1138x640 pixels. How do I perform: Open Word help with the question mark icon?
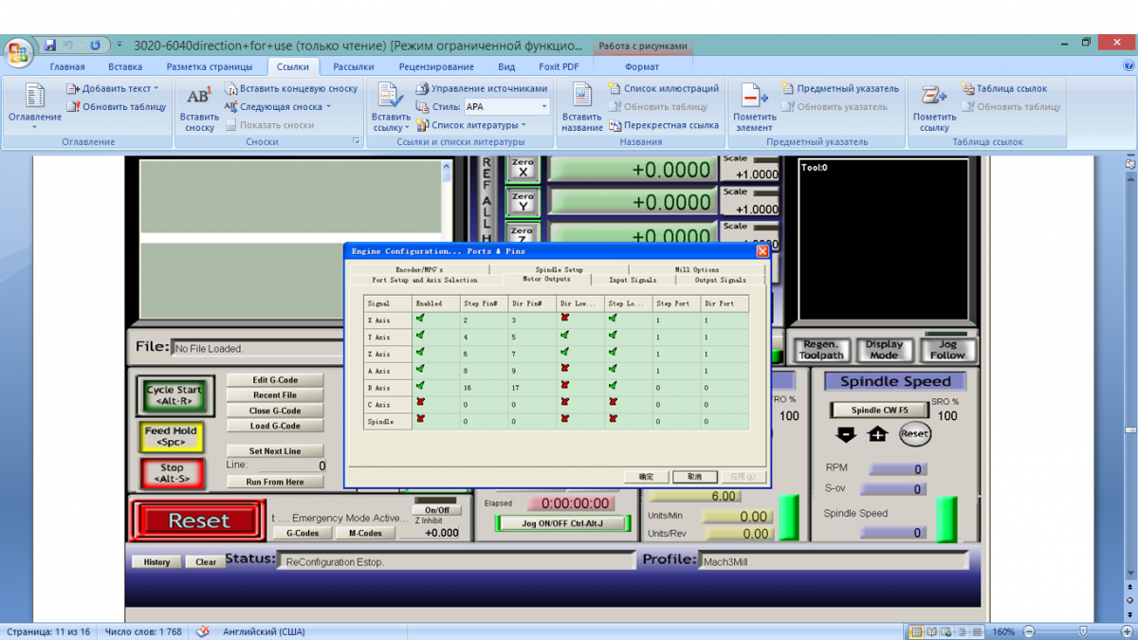click(1129, 66)
